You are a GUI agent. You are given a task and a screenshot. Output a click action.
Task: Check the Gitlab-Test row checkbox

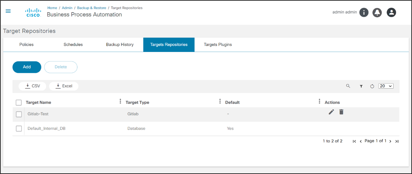click(19, 114)
